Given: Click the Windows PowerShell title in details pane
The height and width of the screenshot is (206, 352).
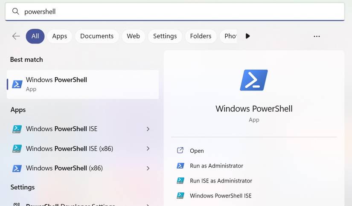Looking at the screenshot, I should pos(254,109).
